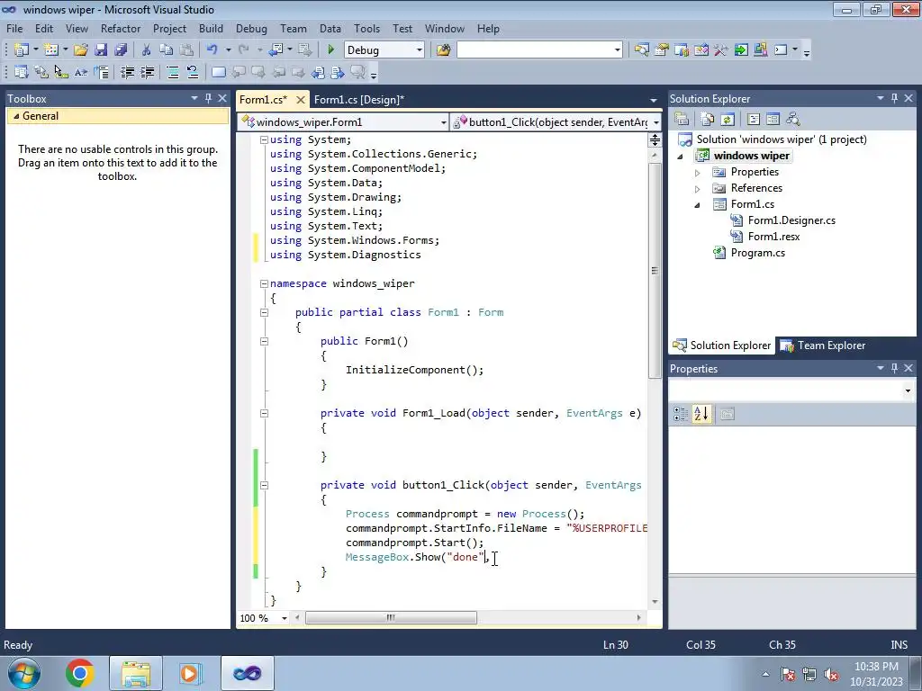Expand the Properties node in Solution Explorer
The height and width of the screenshot is (691, 922).
[698, 173]
